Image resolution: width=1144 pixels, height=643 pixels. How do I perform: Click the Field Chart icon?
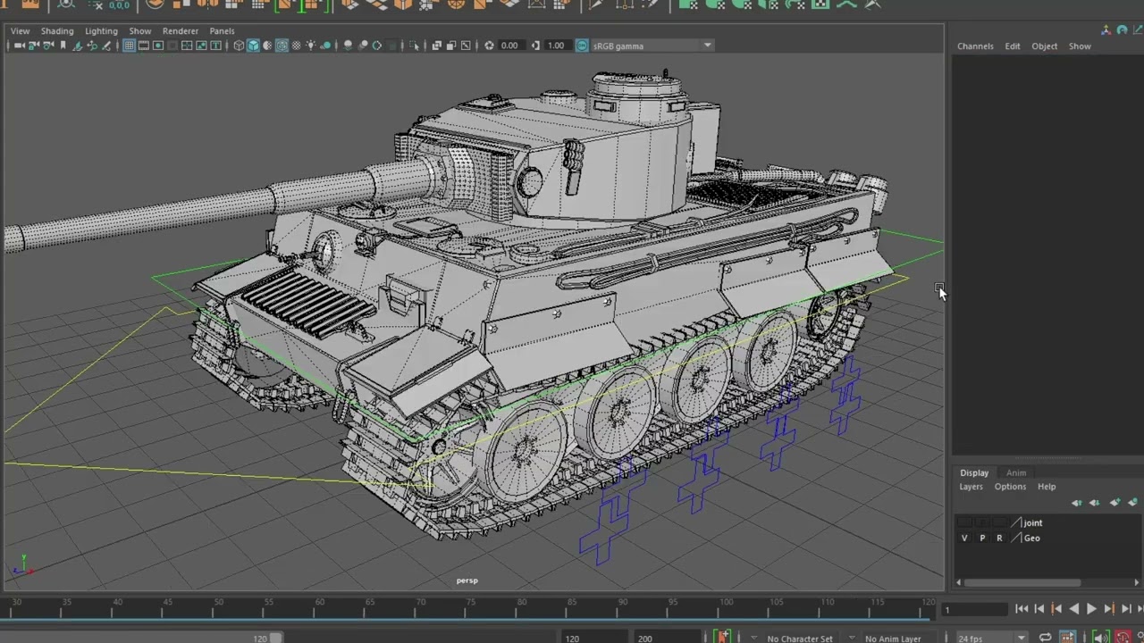pos(185,46)
